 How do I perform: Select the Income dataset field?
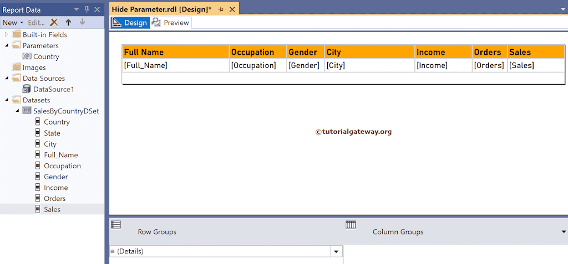(x=56, y=188)
